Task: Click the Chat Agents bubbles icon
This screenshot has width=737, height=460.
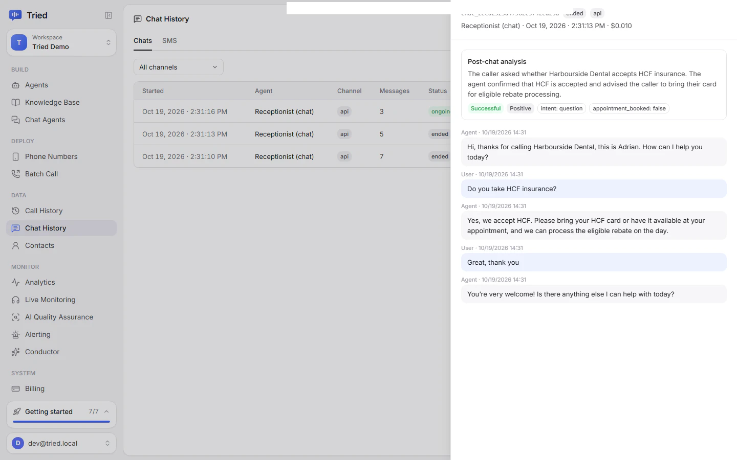Action: point(16,120)
